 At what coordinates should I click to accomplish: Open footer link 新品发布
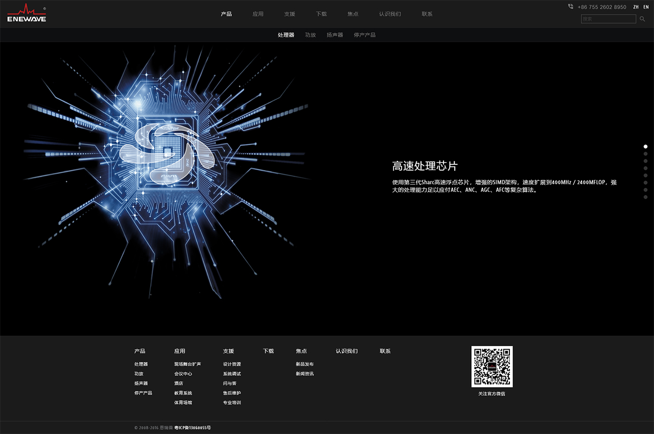point(305,364)
